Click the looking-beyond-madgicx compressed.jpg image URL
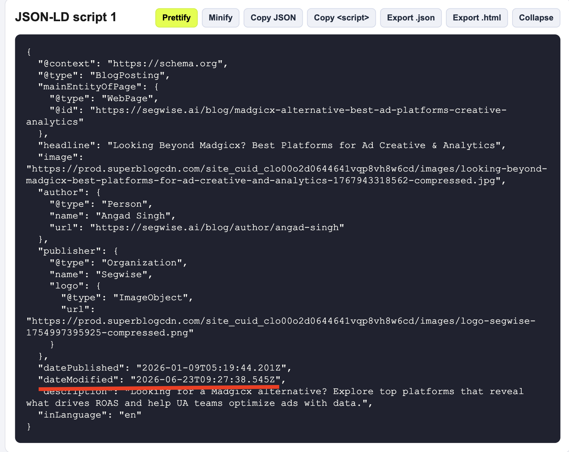This screenshot has width=569, height=452. (287, 175)
